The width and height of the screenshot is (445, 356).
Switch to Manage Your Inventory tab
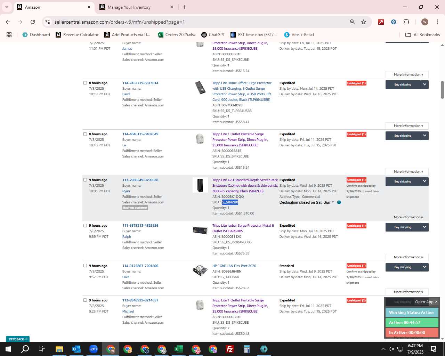tap(136, 7)
